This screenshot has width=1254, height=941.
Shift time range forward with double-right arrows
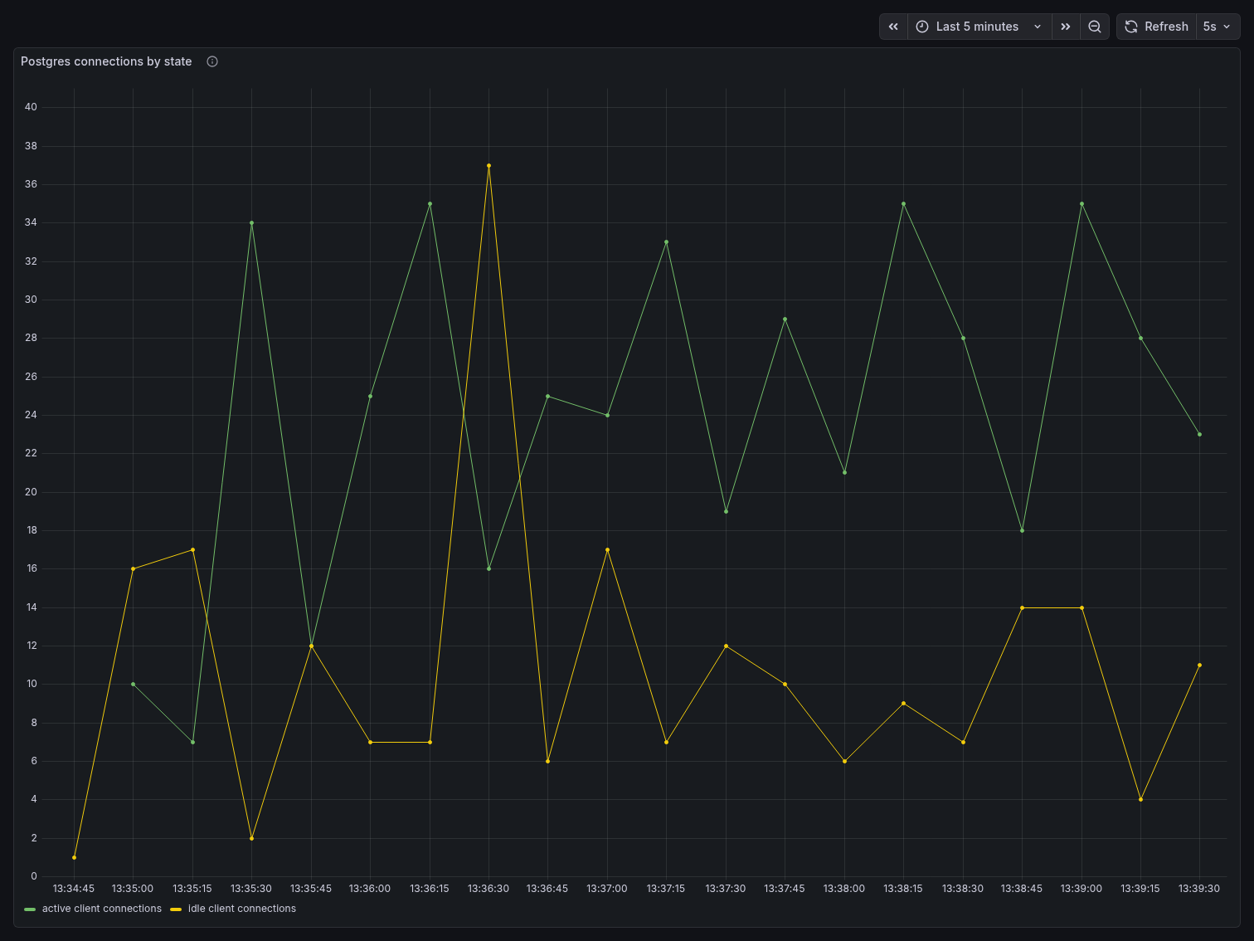[x=1066, y=27]
